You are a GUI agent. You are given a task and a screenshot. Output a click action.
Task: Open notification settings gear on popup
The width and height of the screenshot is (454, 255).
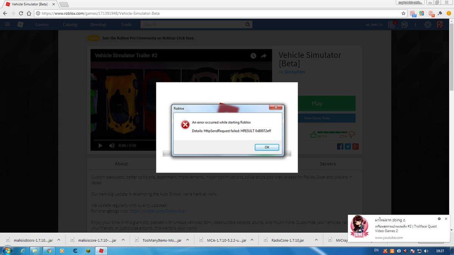coord(439,219)
